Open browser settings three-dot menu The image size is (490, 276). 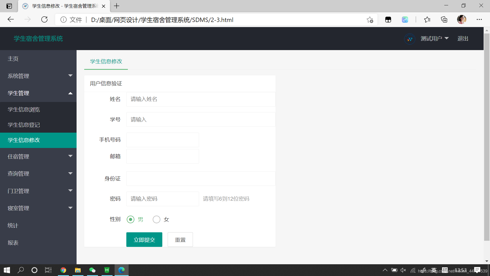479,20
